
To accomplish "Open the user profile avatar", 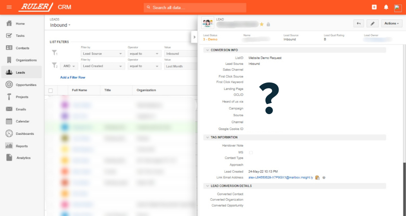I will (398, 7).
